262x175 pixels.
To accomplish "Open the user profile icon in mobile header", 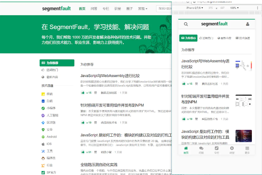I will (247, 24).
